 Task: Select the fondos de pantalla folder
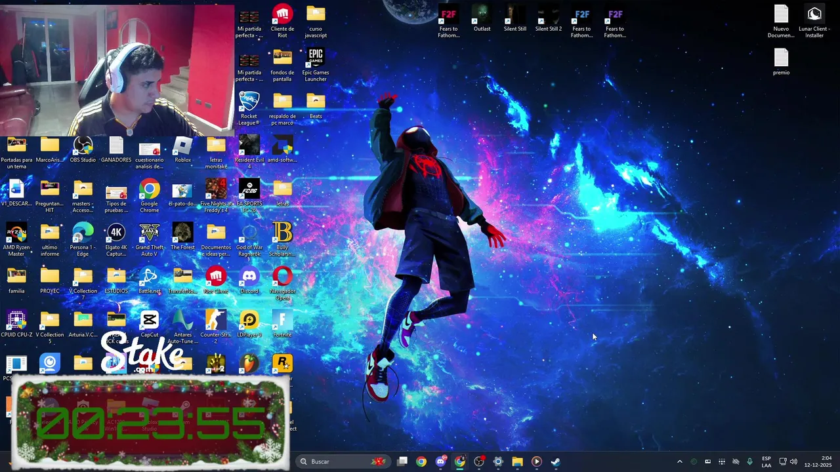(282, 65)
